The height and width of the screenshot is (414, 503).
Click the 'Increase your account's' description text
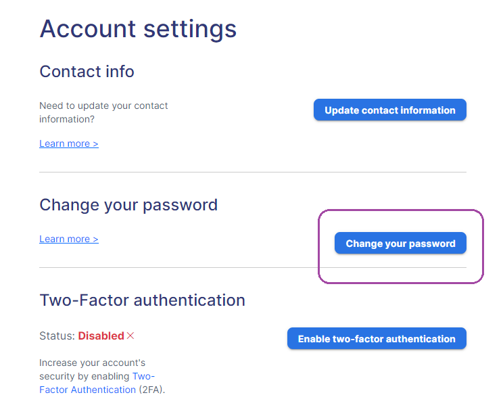click(x=92, y=363)
